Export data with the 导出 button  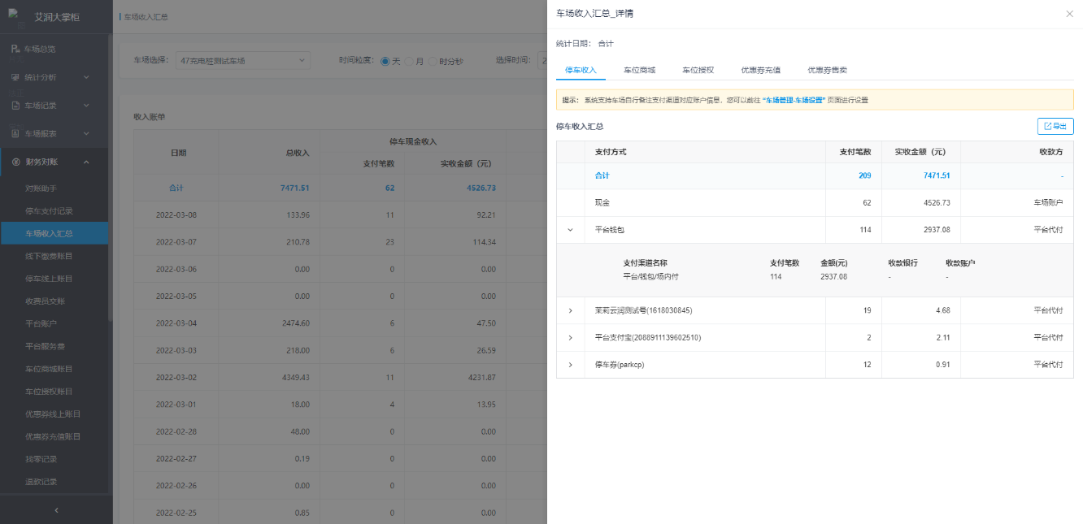click(1055, 126)
